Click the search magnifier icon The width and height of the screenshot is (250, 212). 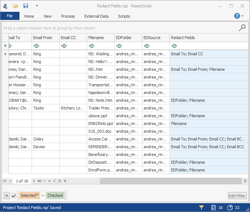[242, 28]
